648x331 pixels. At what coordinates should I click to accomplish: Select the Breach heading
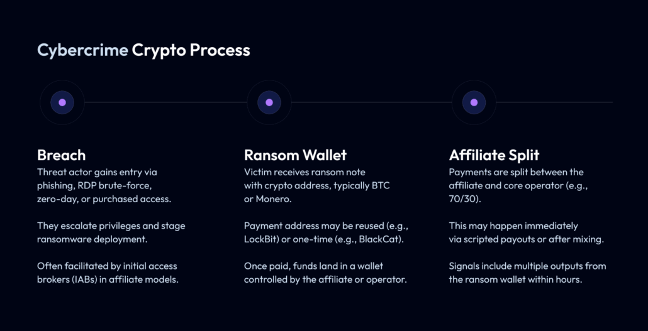pyautogui.click(x=61, y=155)
